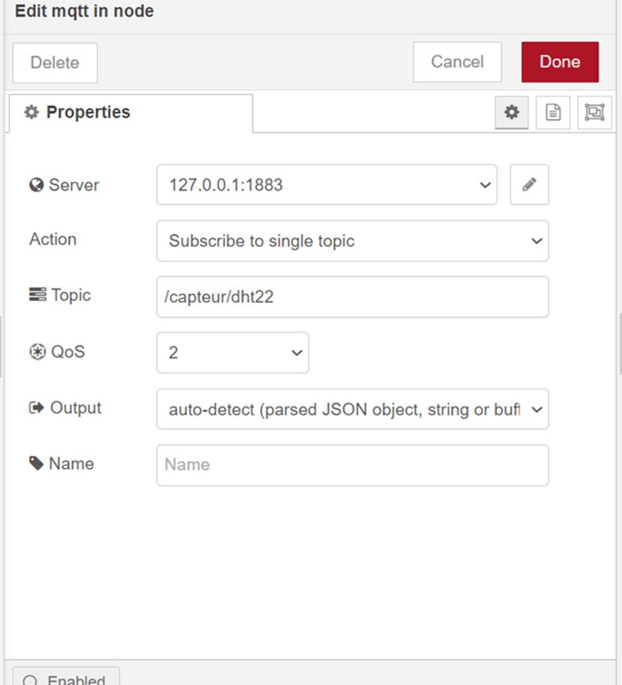Open the node properties gear icon
The image size is (622, 685).
pyautogui.click(x=511, y=113)
